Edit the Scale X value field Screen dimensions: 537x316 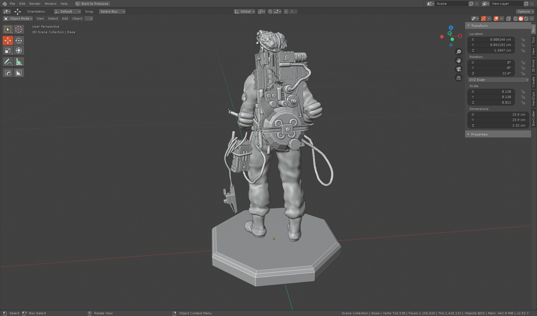point(491,92)
